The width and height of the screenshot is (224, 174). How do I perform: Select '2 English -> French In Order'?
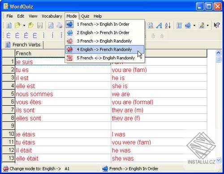[105, 33]
